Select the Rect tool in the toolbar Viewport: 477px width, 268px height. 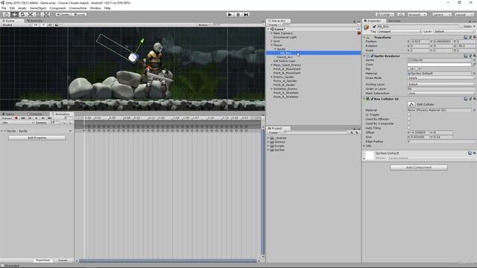38,14
